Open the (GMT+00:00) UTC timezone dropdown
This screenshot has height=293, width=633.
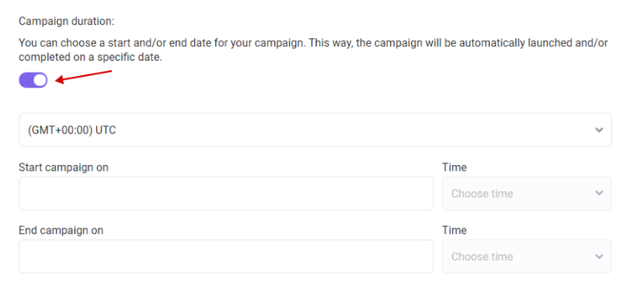316,130
